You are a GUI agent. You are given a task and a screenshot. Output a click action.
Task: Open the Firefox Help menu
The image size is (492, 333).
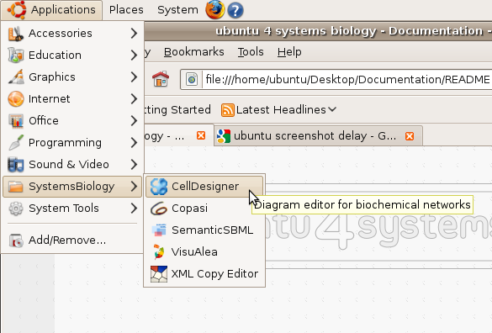(x=289, y=52)
